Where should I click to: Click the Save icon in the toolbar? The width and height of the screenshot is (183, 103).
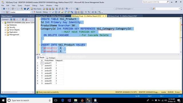click(25, 9)
